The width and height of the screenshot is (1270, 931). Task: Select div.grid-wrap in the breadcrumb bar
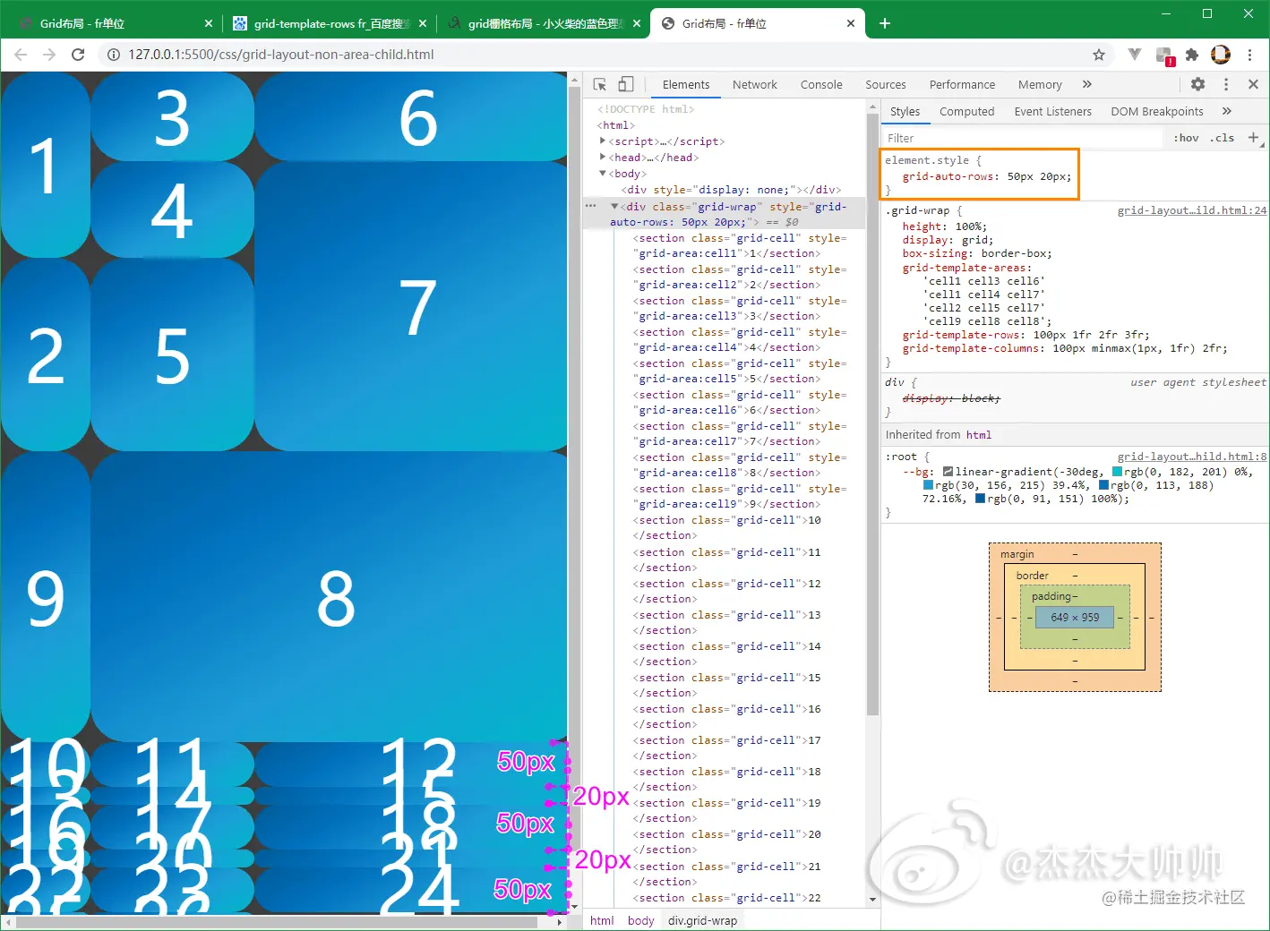click(x=702, y=920)
